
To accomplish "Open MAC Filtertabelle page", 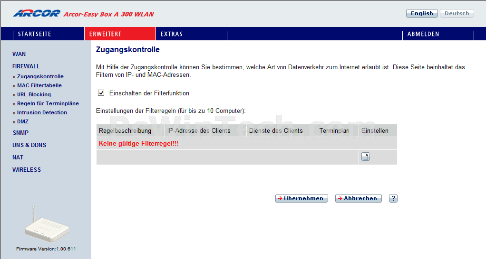I will click(x=39, y=85).
